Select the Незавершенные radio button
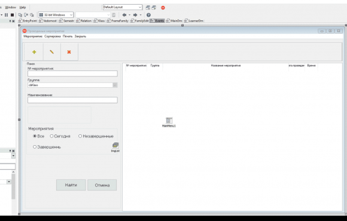 pyautogui.click(x=80, y=136)
